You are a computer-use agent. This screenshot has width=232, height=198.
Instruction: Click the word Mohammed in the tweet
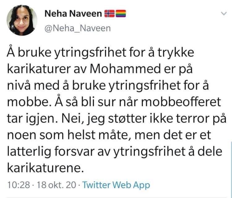[128, 70]
